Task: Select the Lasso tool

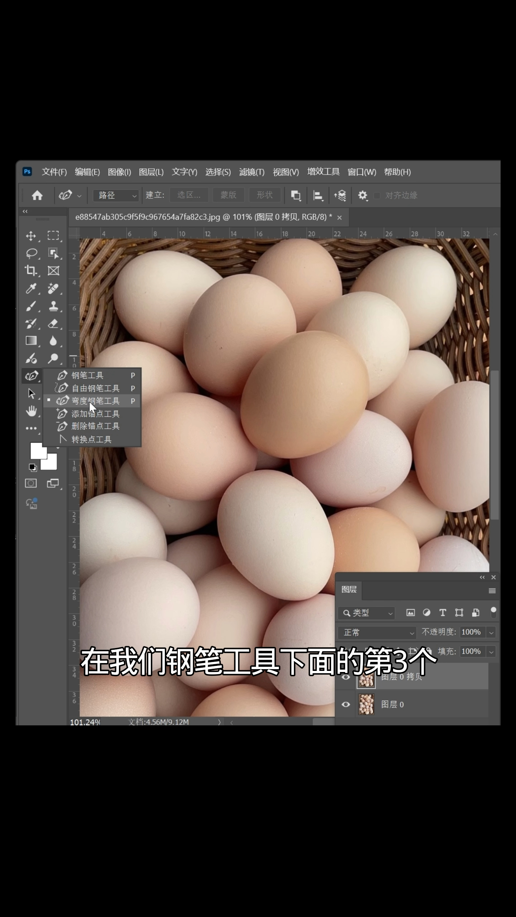Action: tap(32, 254)
